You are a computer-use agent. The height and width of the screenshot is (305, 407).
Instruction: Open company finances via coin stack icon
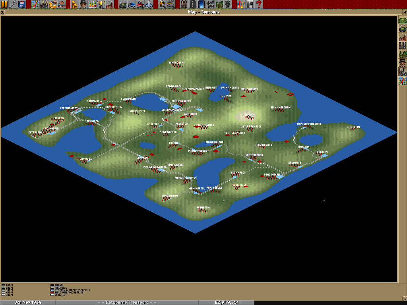coord(74,4)
